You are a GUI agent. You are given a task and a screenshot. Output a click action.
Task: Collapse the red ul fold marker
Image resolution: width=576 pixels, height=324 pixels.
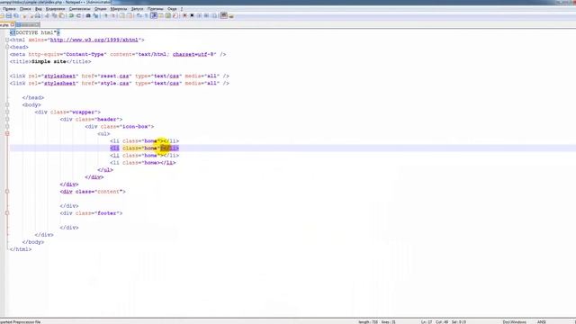7,134
